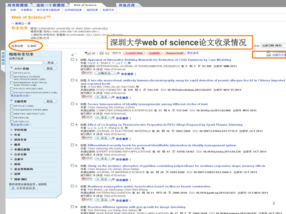286x214 pixels.
Task: Check PROCEEDINGS PAPER (468) box
Action: pos(12,110)
